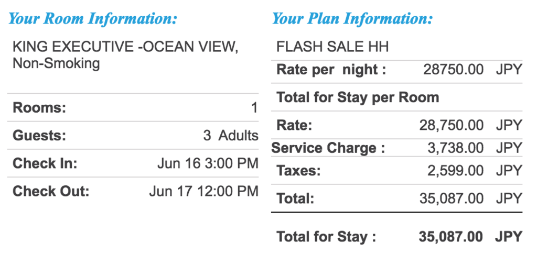The image size is (537, 254).
Task: Select the 2,599.00 Taxes amount
Action: pyautogui.click(x=456, y=171)
